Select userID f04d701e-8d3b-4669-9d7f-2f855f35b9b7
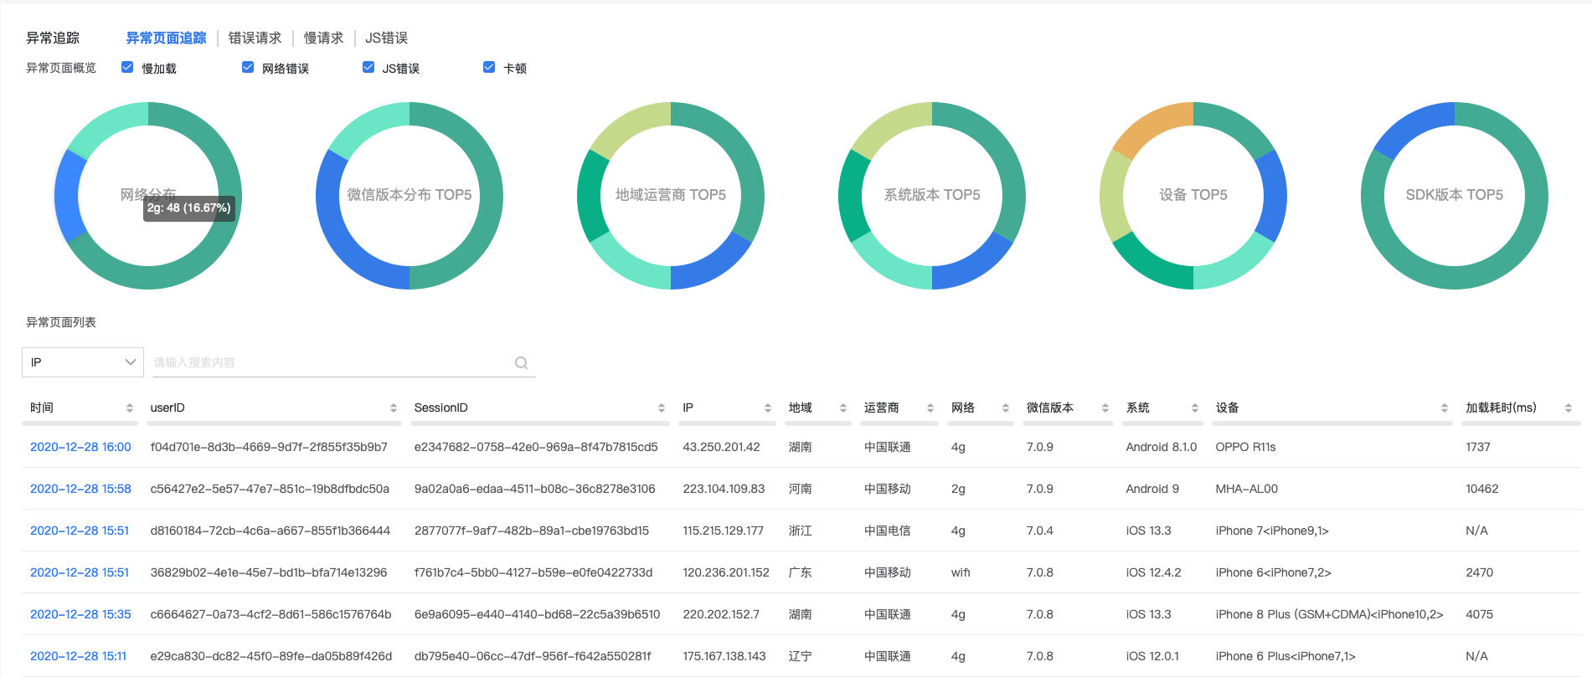The image size is (1592, 677). (x=269, y=447)
